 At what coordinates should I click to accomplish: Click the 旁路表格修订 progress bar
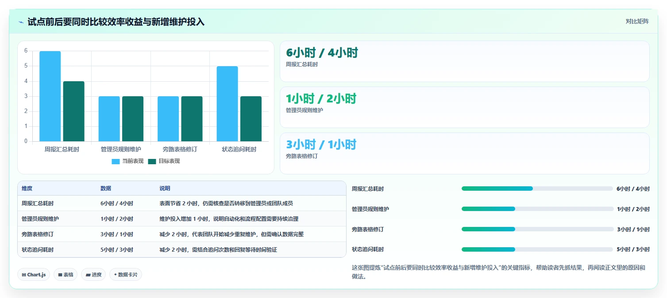pyautogui.click(x=537, y=229)
